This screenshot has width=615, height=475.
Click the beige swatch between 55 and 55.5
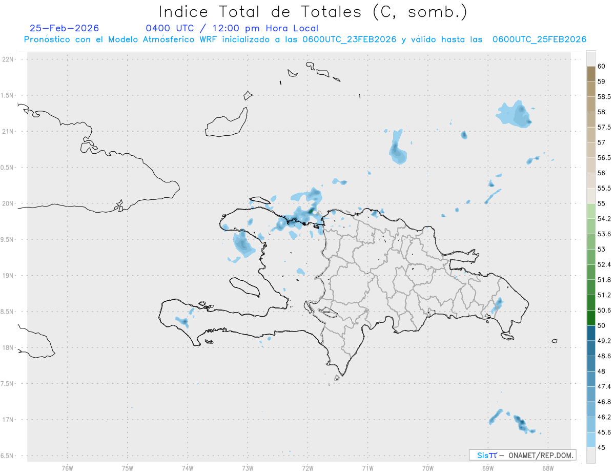(591, 196)
